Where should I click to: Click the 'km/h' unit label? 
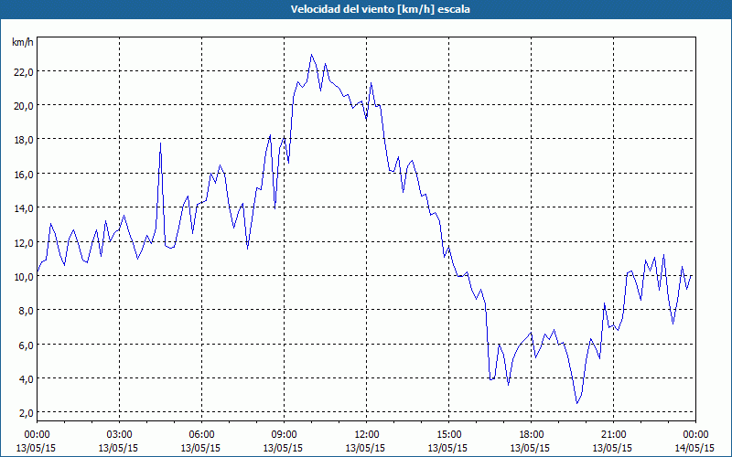point(22,42)
